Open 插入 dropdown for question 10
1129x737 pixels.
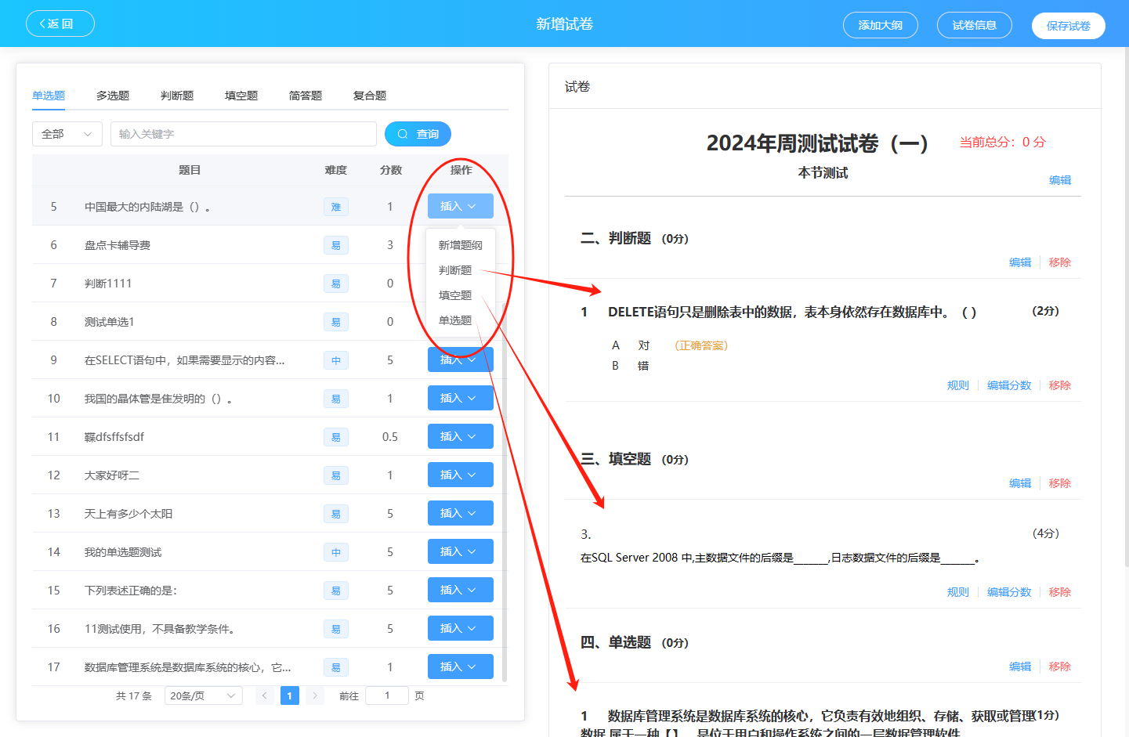coord(460,398)
